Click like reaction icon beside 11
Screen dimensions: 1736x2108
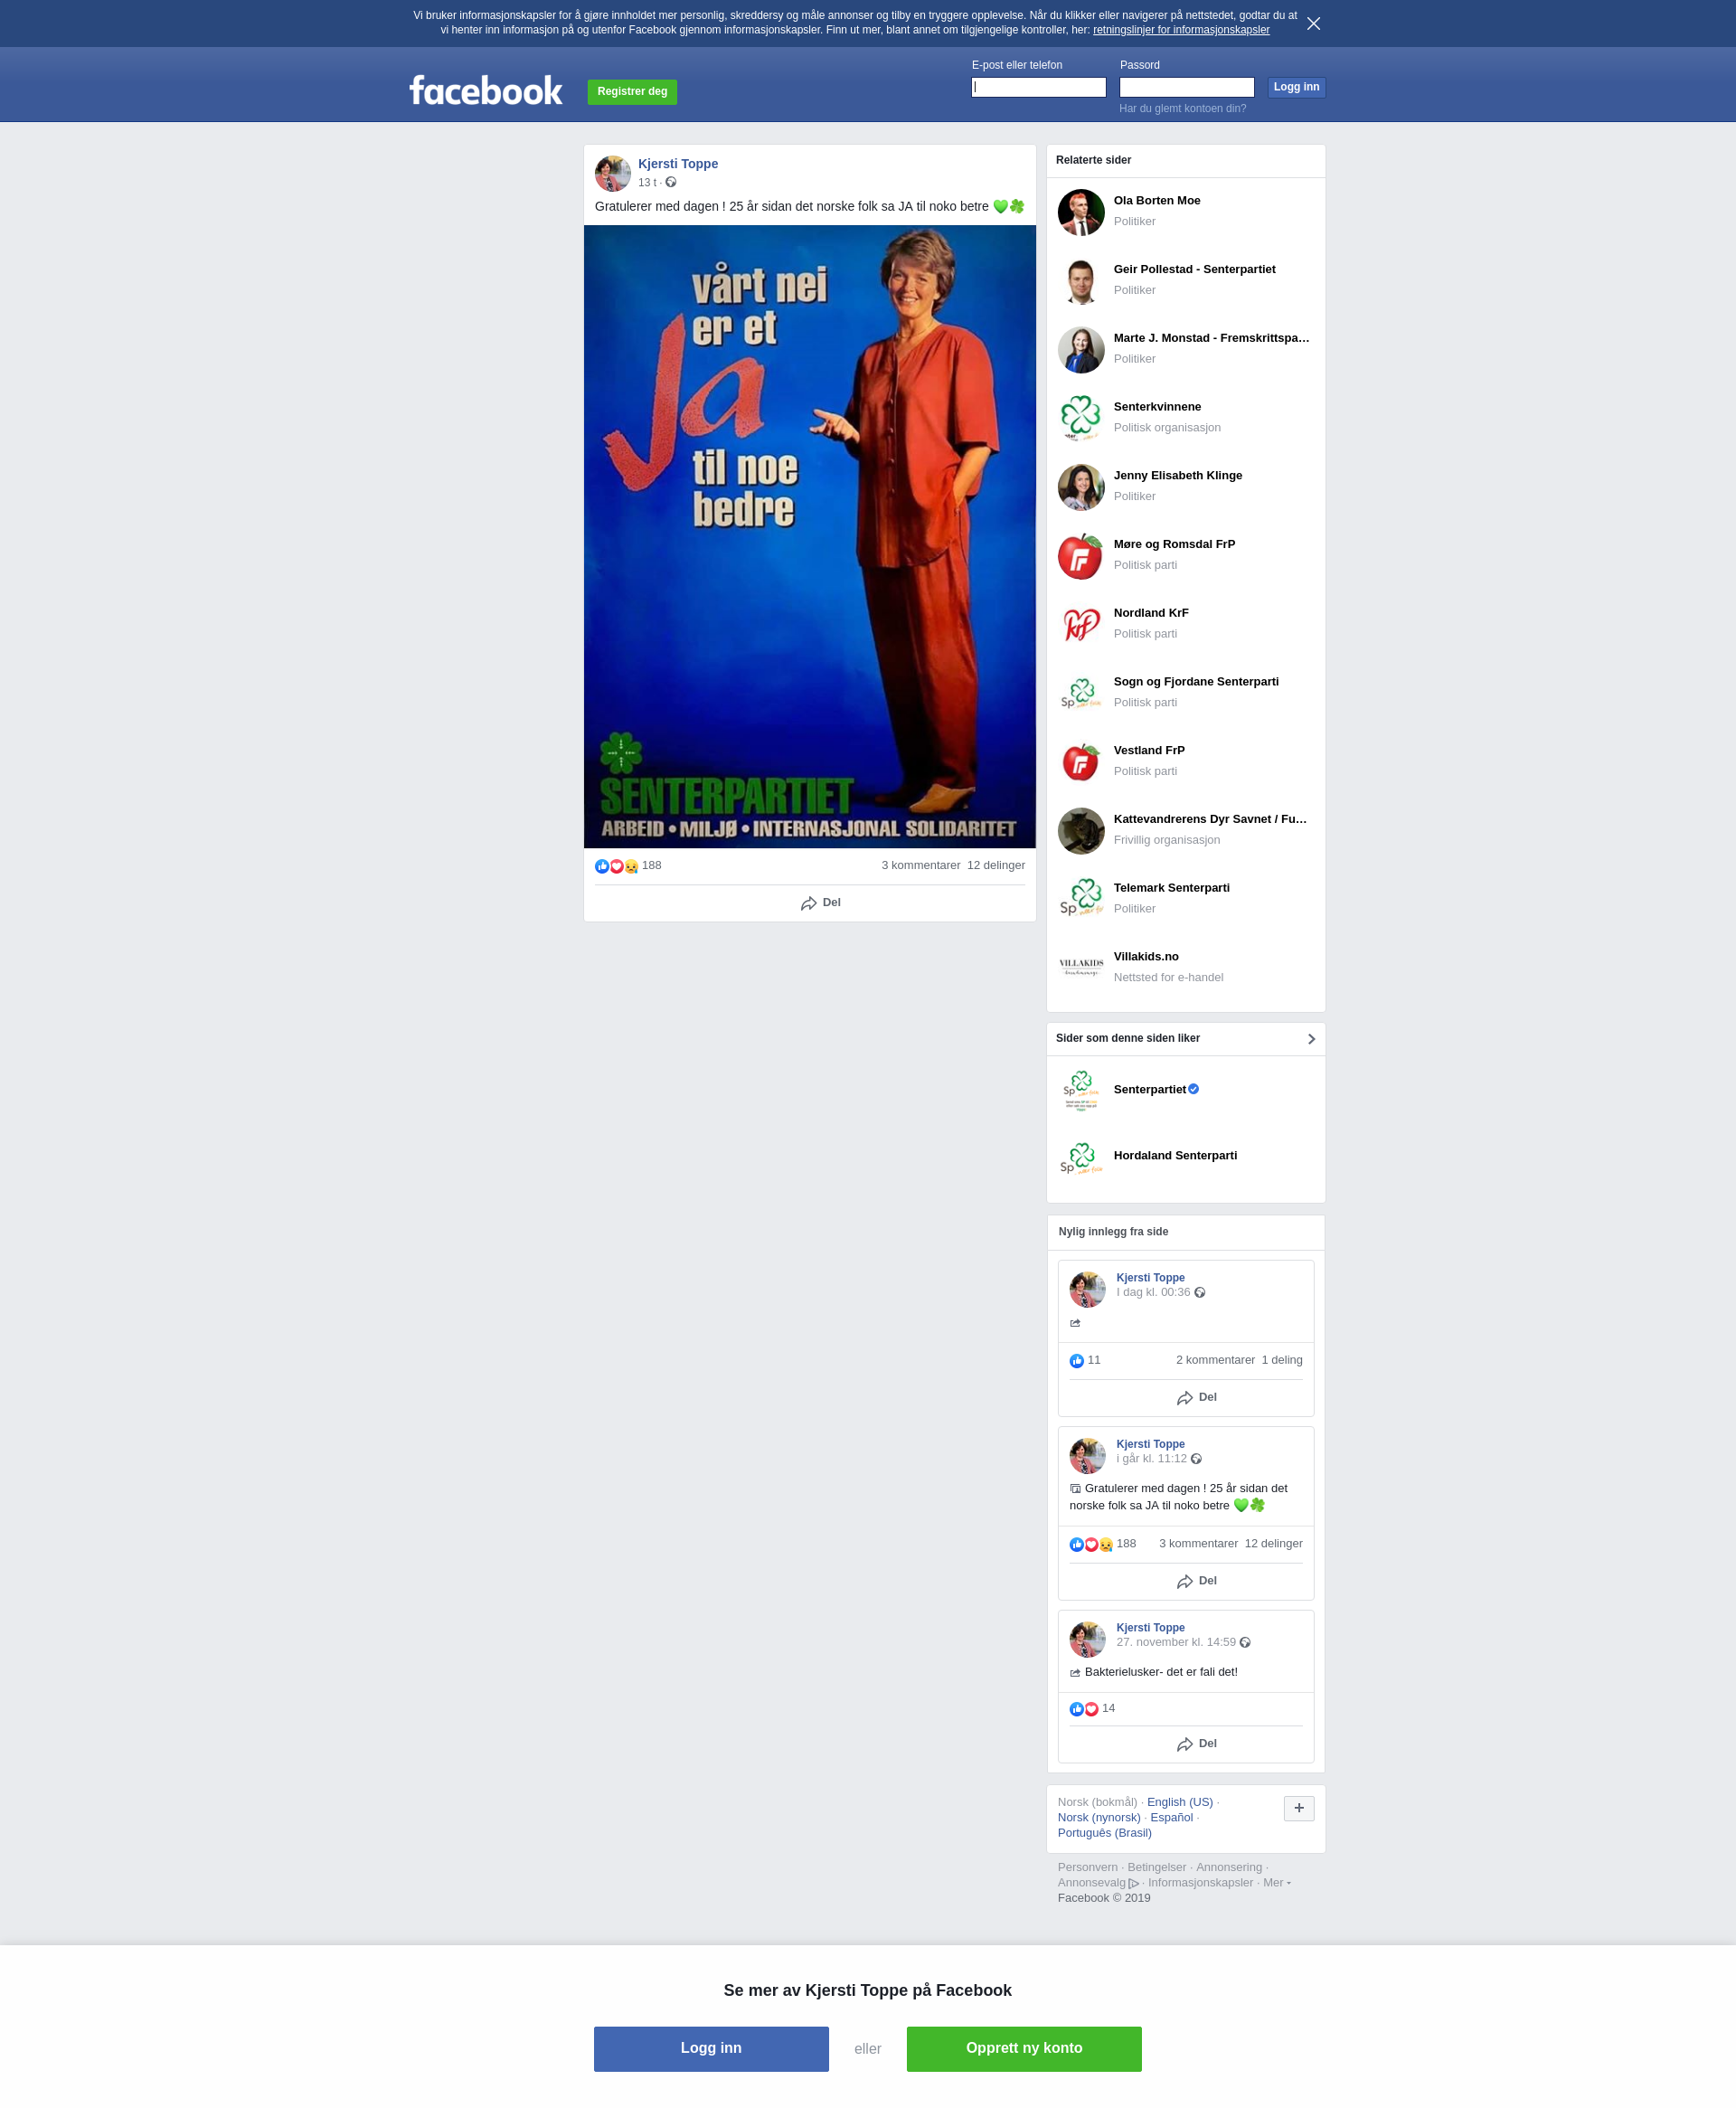[1077, 1361]
